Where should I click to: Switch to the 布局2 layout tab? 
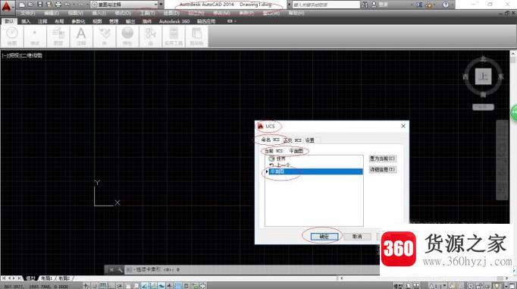click(64, 278)
